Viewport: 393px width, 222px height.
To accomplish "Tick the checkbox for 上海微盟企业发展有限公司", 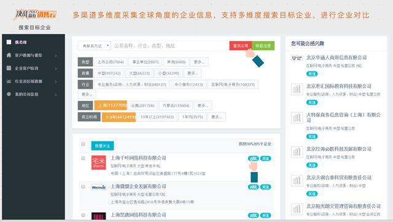I will click(84, 187).
